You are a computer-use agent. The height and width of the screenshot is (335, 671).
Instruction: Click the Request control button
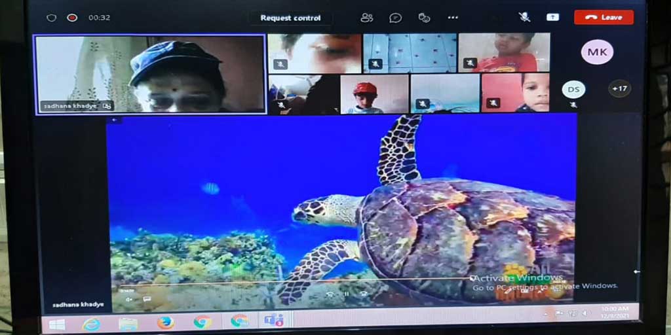point(290,18)
